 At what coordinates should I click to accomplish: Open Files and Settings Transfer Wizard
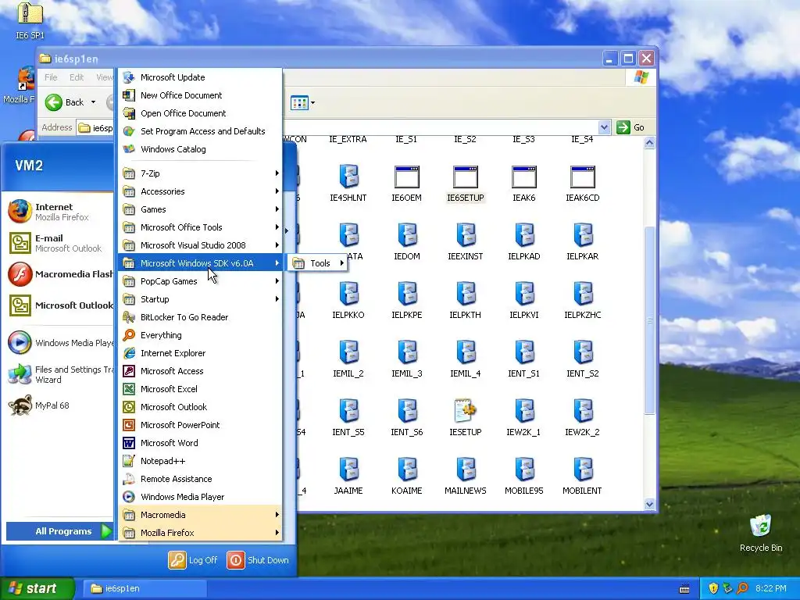[x=59, y=374]
